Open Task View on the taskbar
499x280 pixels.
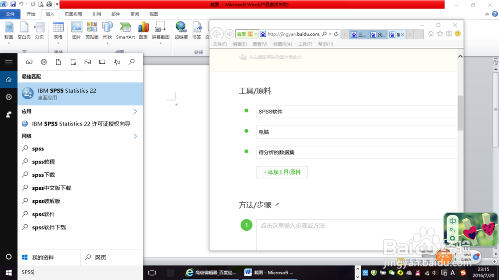point(152,273)
